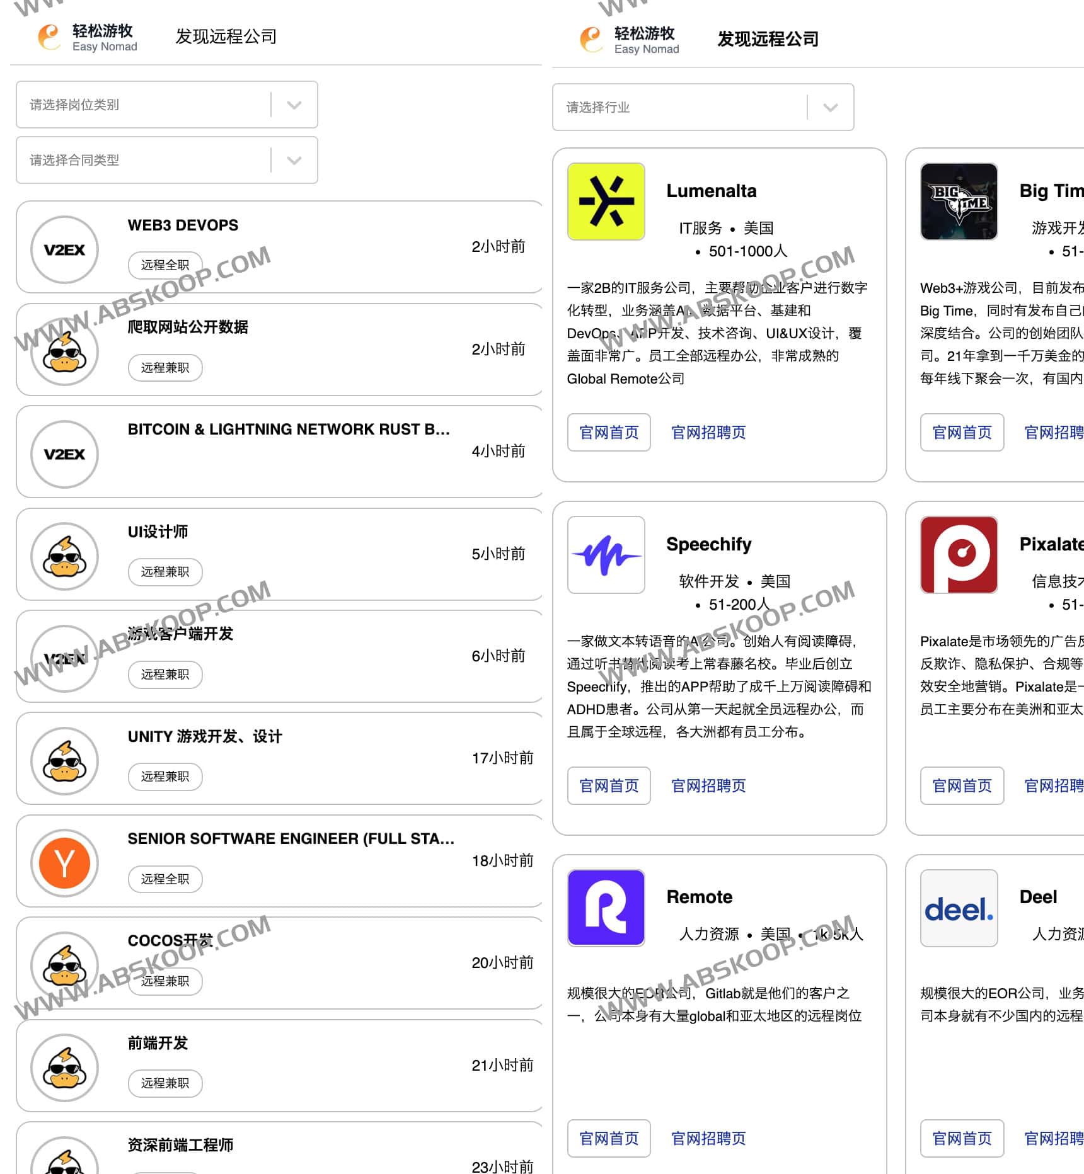
Task: Open Speechify 官网招聘页 link
Action: pos(709,786)
